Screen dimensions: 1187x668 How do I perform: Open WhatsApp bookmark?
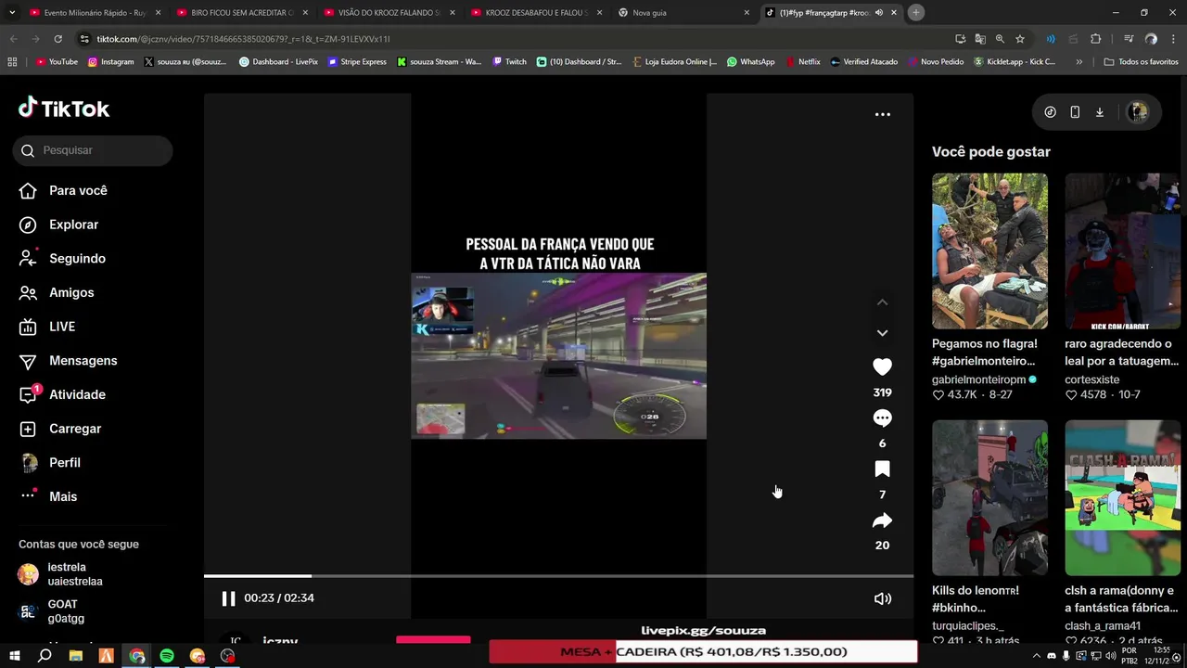750,62
